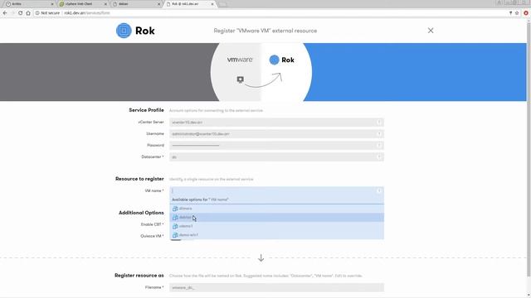This screenshot has width=531, height=298.
Task: Click the Not secure site info indicator
Action: (x=48, y=13)
